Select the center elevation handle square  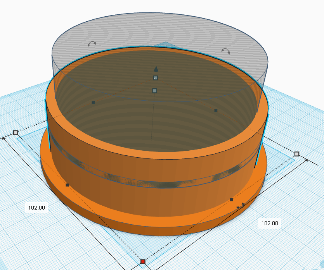(156, 90)
